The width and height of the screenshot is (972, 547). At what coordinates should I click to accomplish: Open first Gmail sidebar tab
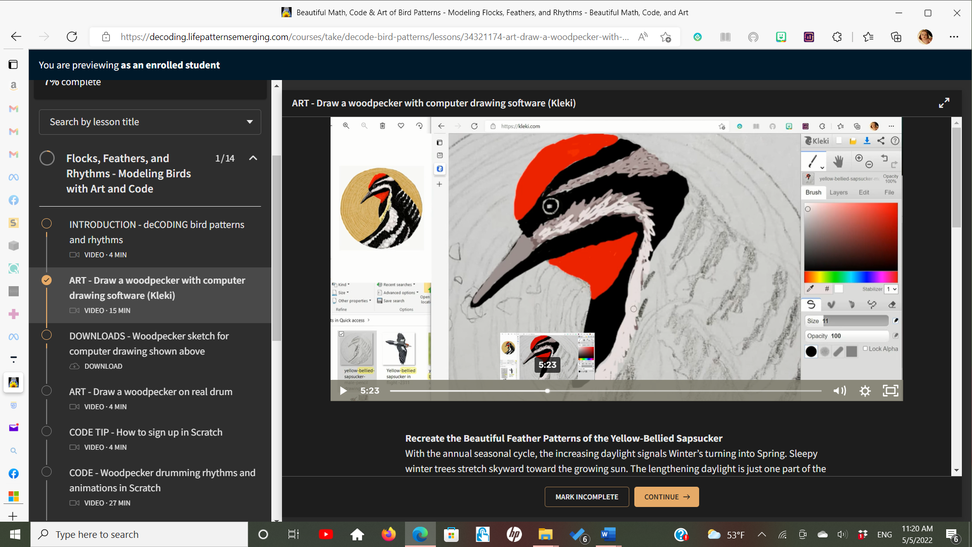(x=14, y=108)
